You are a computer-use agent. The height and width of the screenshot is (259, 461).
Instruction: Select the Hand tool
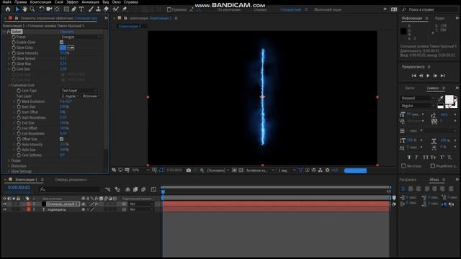(x=24, y=9)
